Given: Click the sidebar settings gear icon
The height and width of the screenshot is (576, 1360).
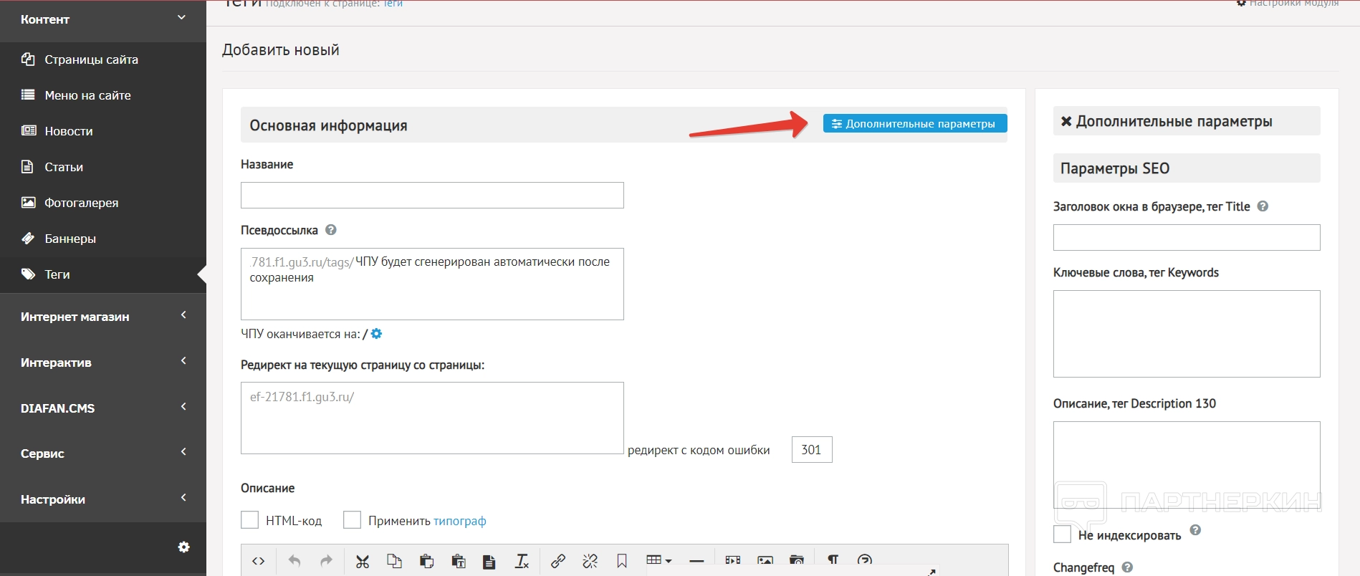Looking at the screenshot, I should [x=183, y=547].
